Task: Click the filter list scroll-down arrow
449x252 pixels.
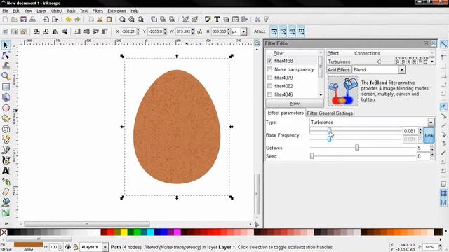Action: coord(321,95)
